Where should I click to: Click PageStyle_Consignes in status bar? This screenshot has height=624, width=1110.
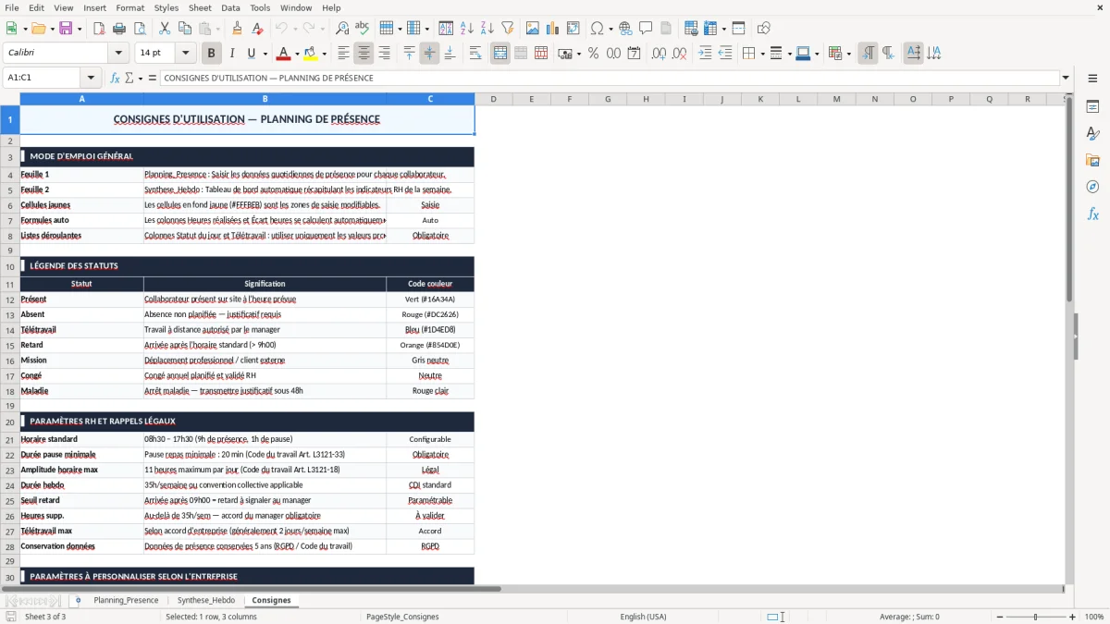pos(402,617)
